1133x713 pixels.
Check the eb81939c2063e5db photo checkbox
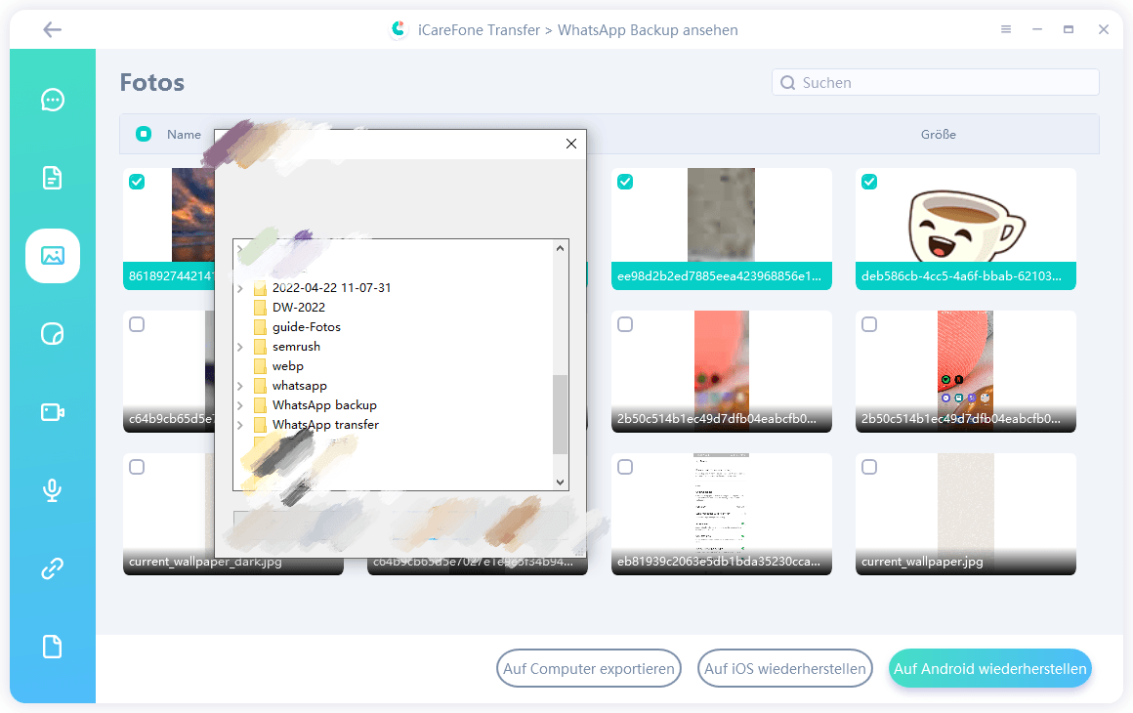[625, 467]
